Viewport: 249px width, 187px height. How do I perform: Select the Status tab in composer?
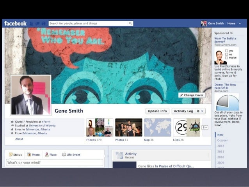point(15,155)
